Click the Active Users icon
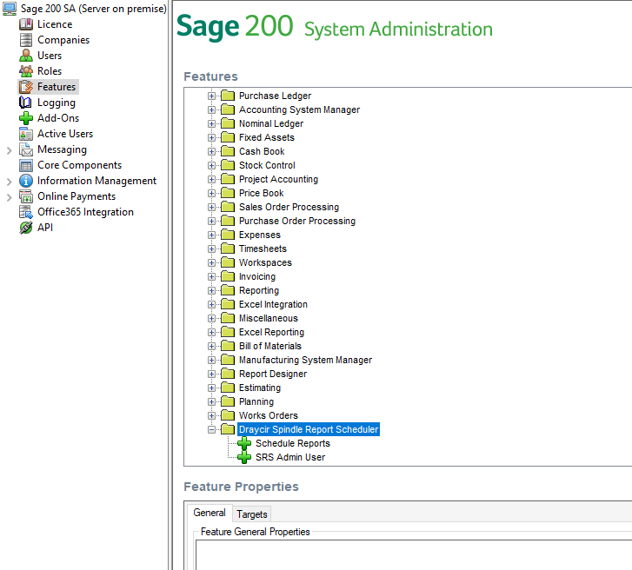632x570 pixels. tap(26, 134)
